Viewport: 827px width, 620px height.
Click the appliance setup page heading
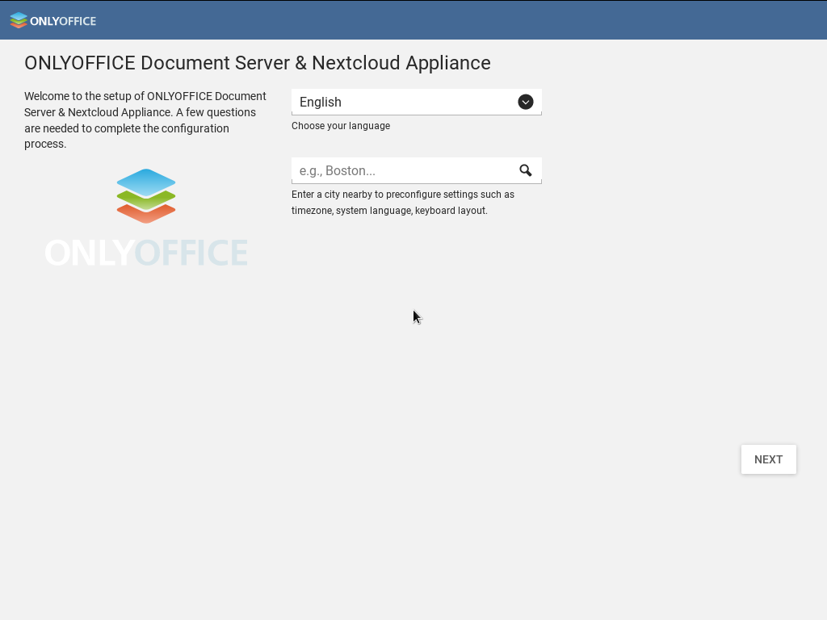pyautogui.click(x=258, y=63)
